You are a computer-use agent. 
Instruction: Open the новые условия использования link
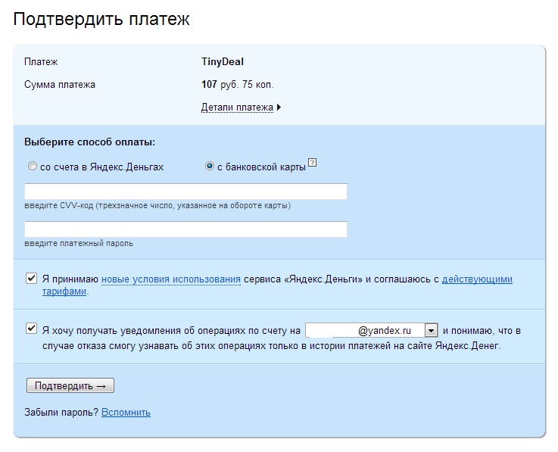[x=171, y=279]
